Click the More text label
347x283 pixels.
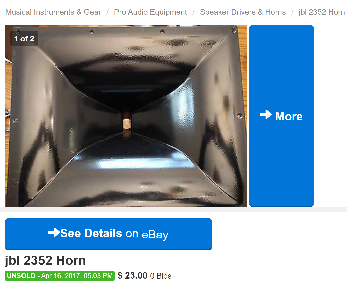(x=289, y=116)
